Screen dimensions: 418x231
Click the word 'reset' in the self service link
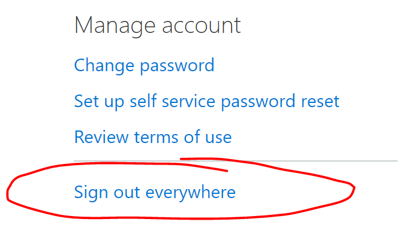[320, 101]
